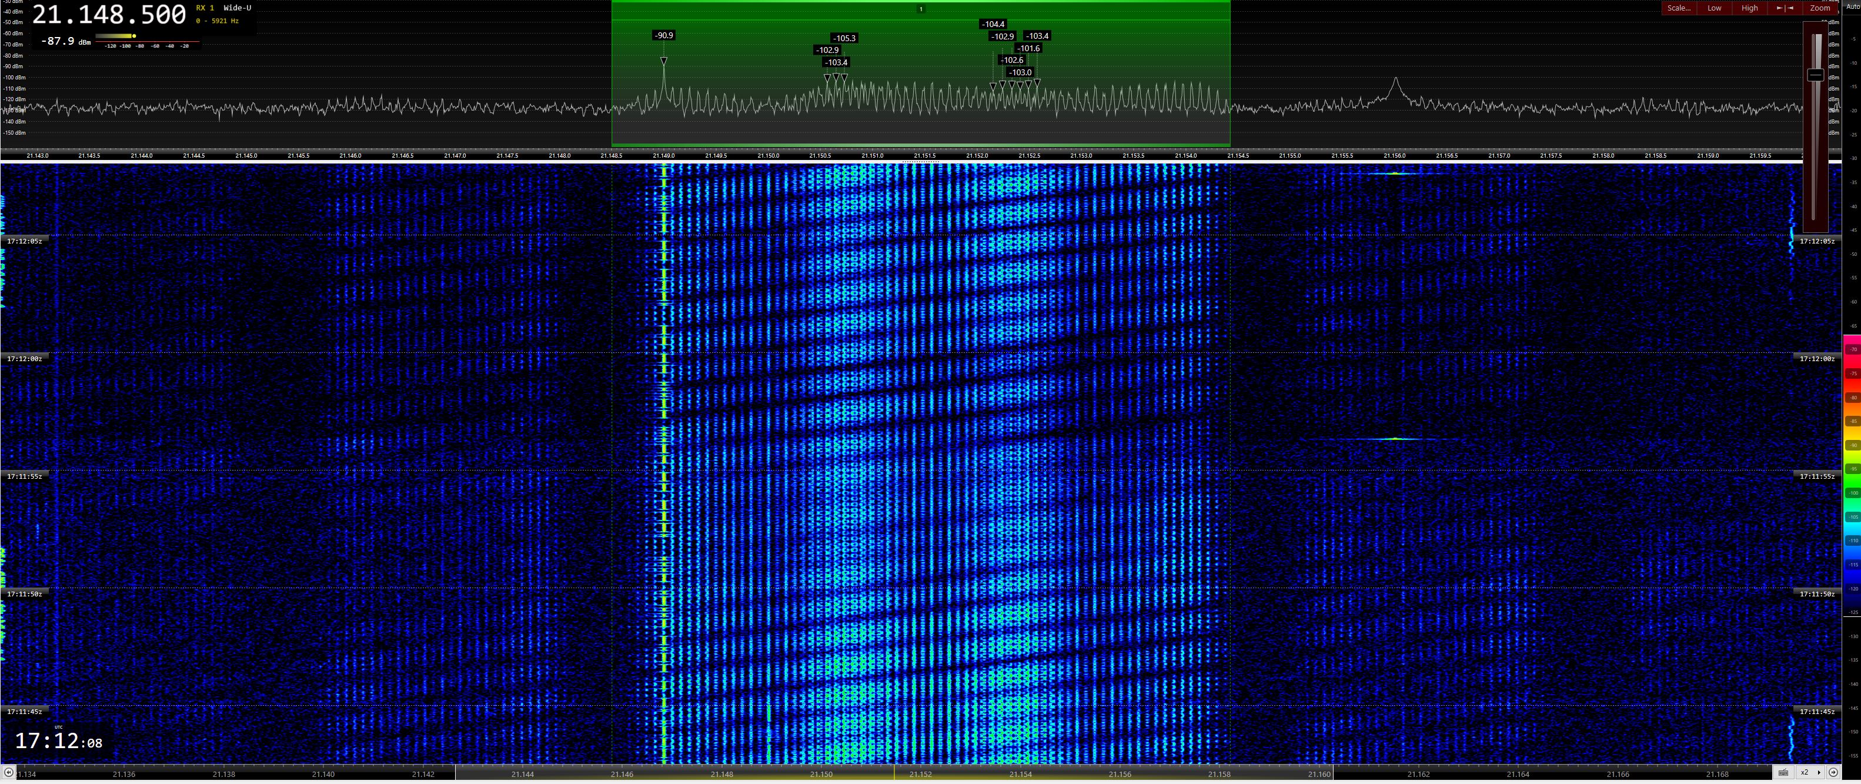Image resolution: width=1861 pixels, height=784 pixels.
Task: Toggle the Wide-U mode label
Action: (238, 8)
